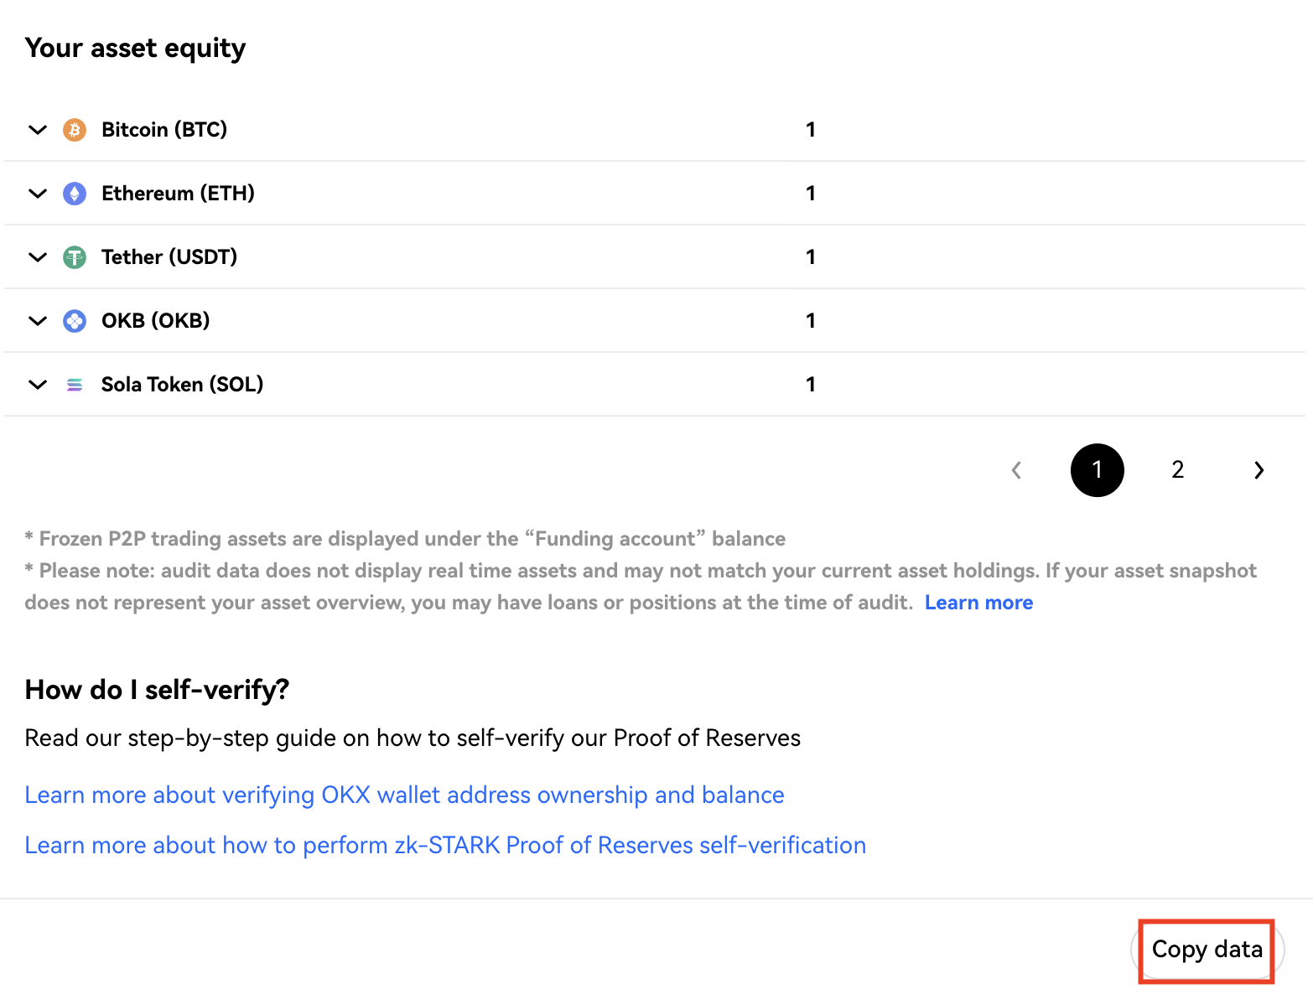
Task: Expand the OKB (OKB) row
Action: pyautogui.click(x=38, y=321)
